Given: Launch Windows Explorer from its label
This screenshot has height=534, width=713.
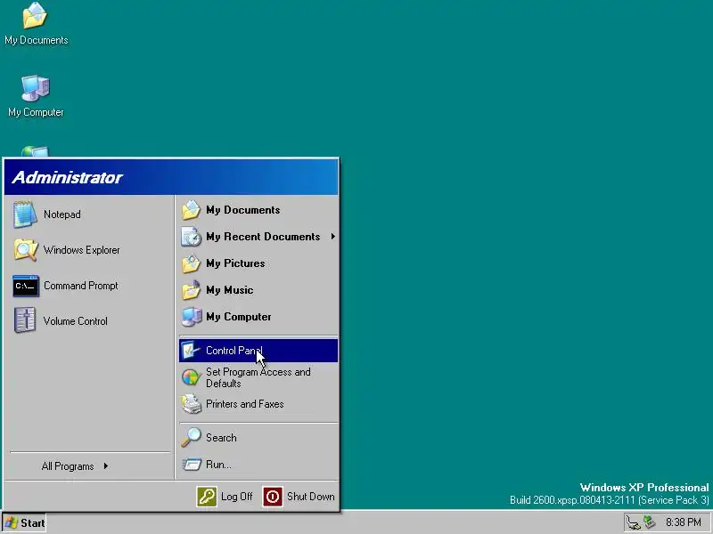Looking at the screenshot, I should coord(82,250).
